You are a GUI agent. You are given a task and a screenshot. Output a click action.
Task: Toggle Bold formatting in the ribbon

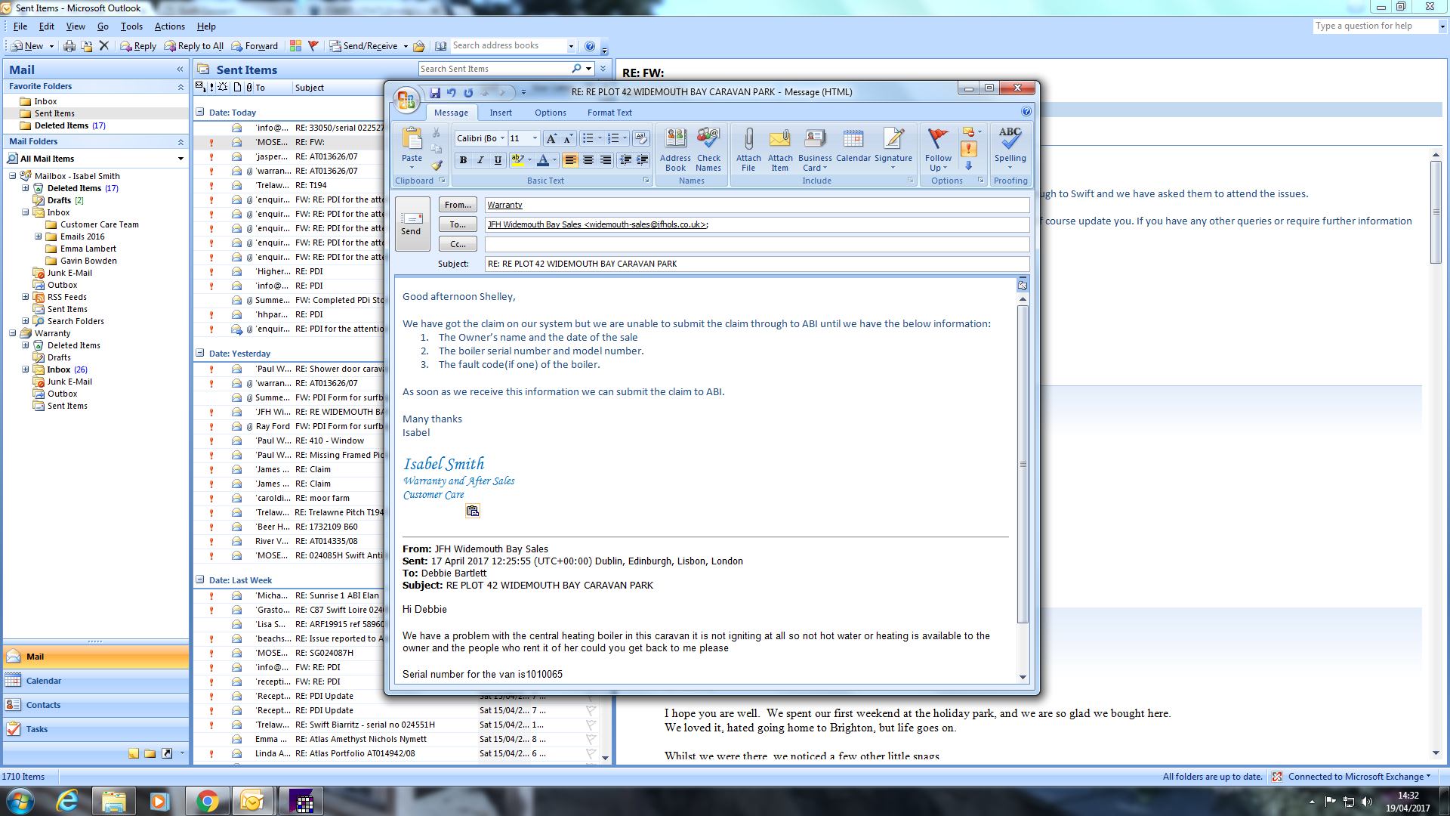click(x=463, y=160)
